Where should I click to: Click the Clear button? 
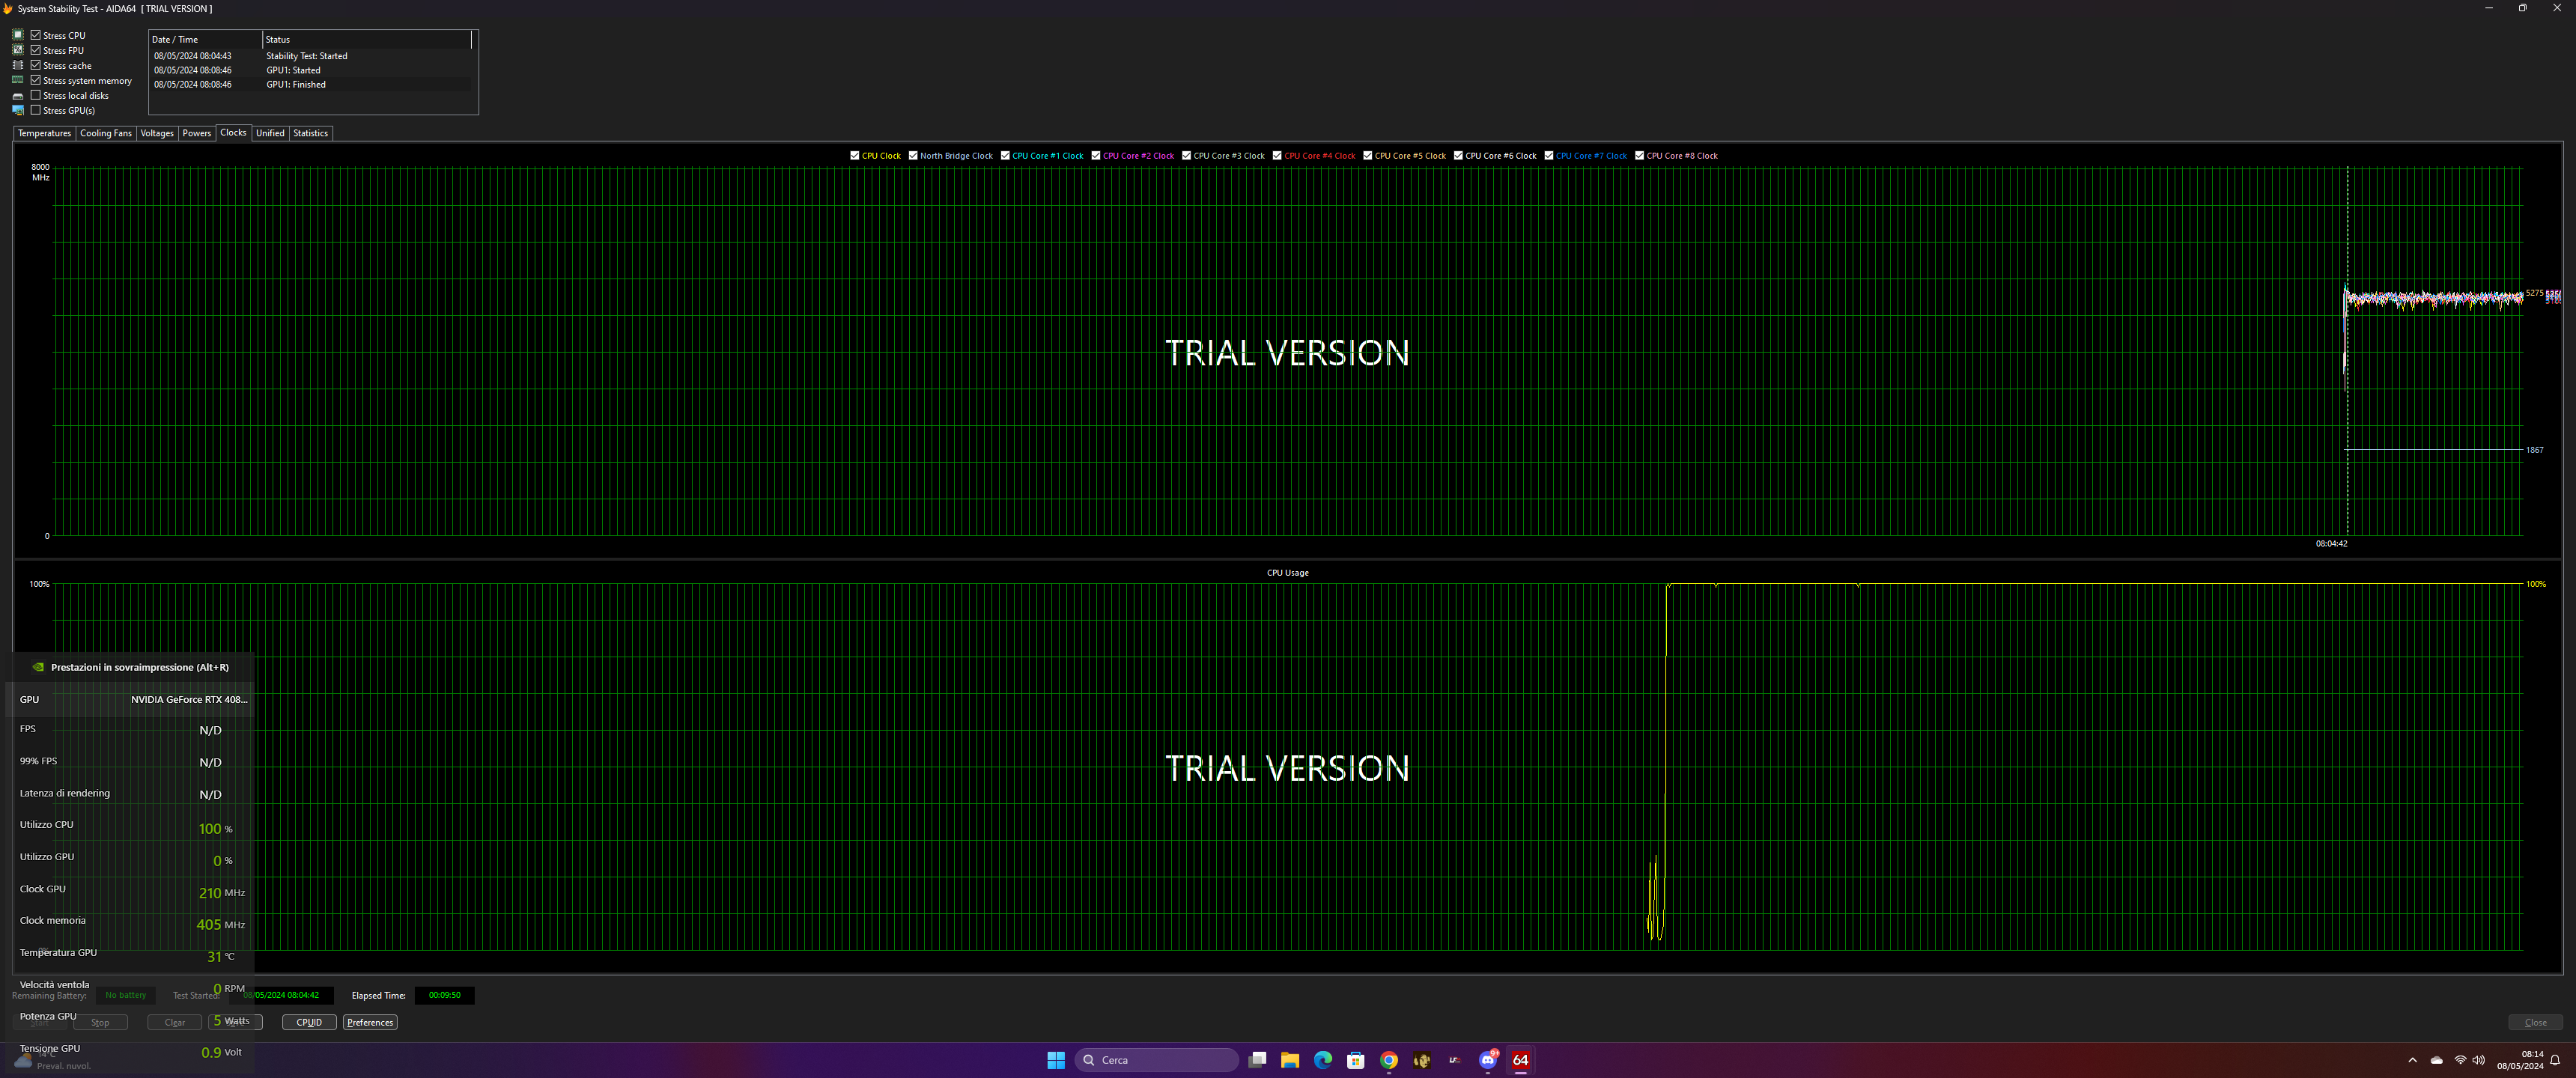[x=175, y=1022]
